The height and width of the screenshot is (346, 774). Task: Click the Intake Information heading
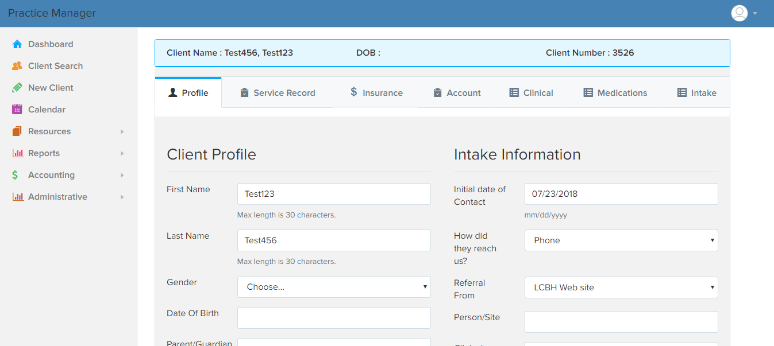(x=517, y=154)
